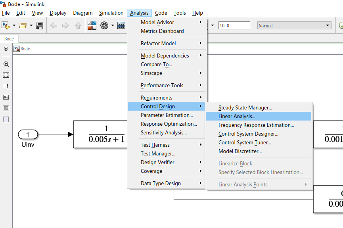The height and width of the screenshot is (228, 343).
Task: Launch Linear Analysis... tool
Action: coord(259,116)
